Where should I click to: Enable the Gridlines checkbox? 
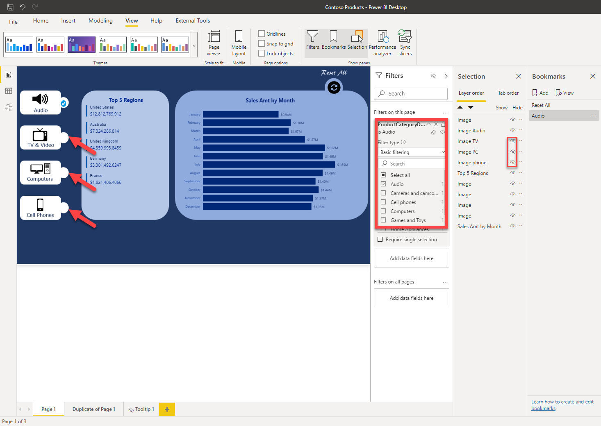coord(262,34)
